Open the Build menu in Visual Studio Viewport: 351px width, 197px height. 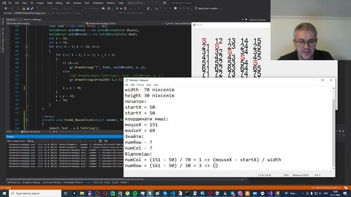(50, 3)
